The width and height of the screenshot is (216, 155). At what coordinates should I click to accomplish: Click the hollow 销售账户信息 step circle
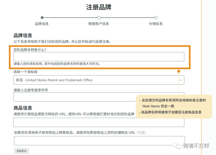pos(98,18)
